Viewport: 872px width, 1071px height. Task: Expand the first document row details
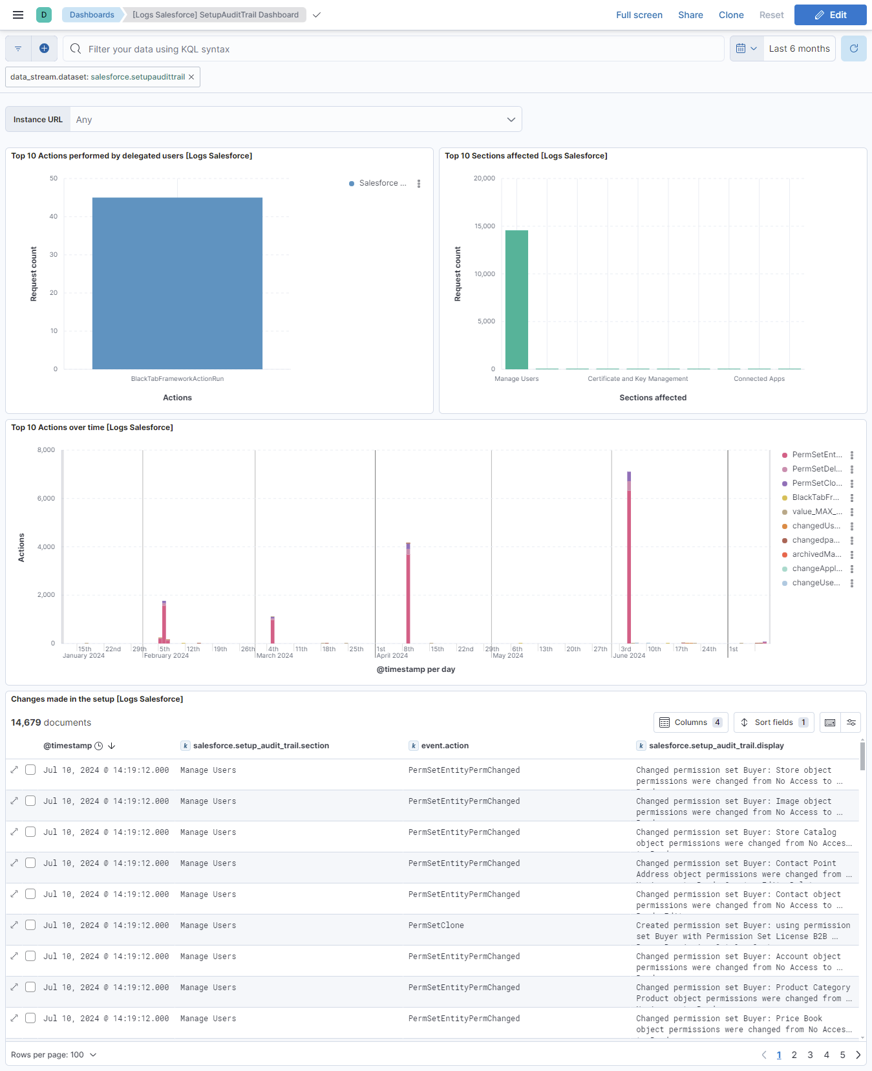14,770
